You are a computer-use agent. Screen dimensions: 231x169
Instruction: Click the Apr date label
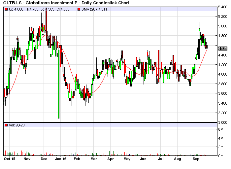pos(111,159)
